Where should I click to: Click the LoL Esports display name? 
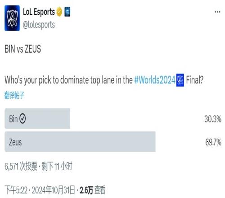39,12
